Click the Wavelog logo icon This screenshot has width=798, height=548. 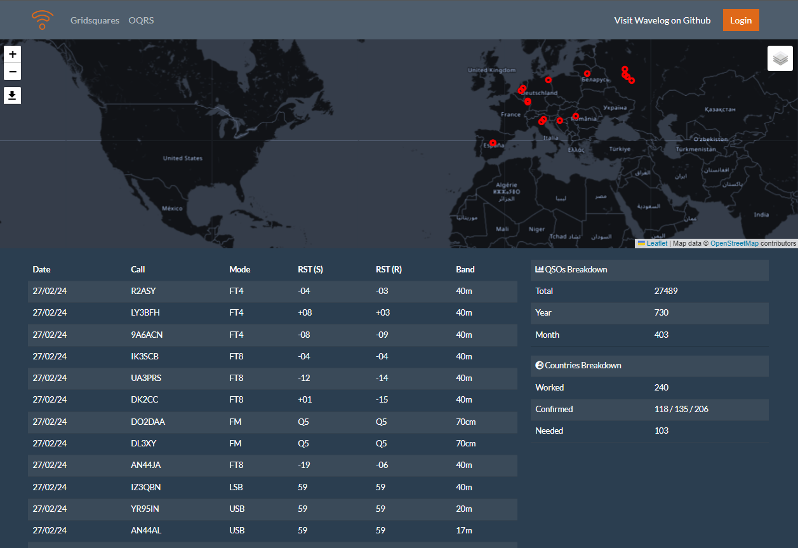(x=43, y=20)
